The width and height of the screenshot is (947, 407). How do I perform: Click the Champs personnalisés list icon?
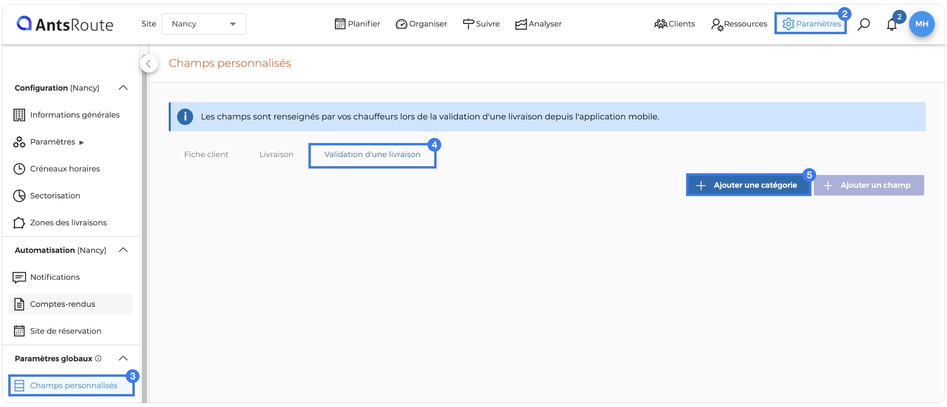(19, 385)
